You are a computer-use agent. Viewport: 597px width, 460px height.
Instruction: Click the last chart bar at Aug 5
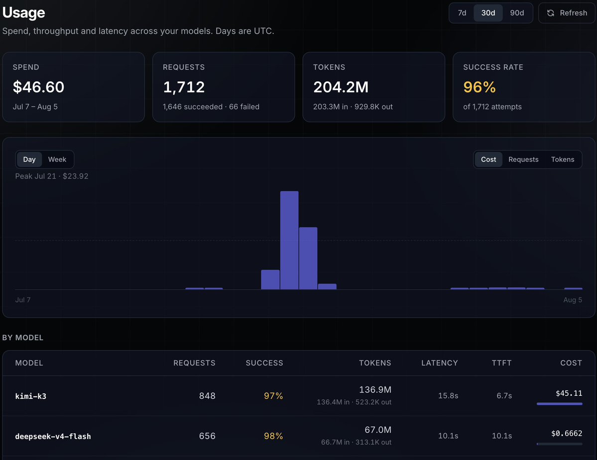(573, 288)
